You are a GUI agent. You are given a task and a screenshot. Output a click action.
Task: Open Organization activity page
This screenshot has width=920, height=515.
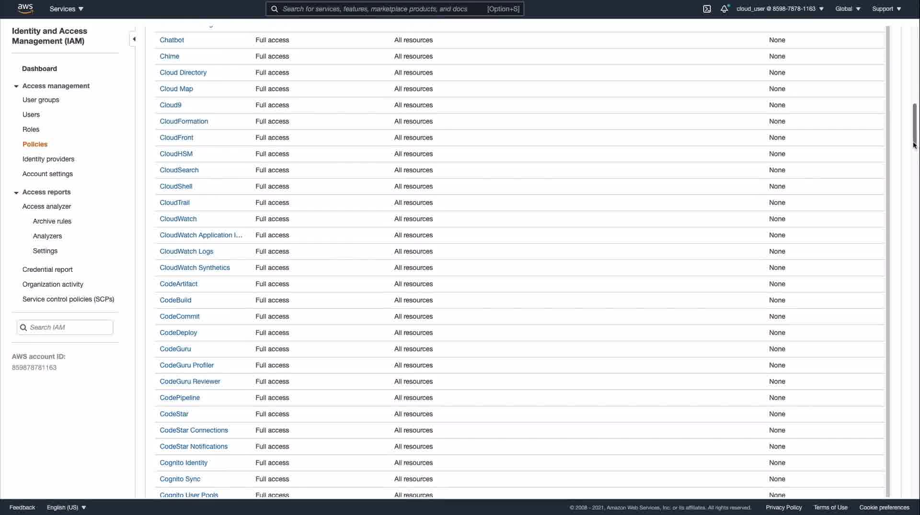point(53,284)
